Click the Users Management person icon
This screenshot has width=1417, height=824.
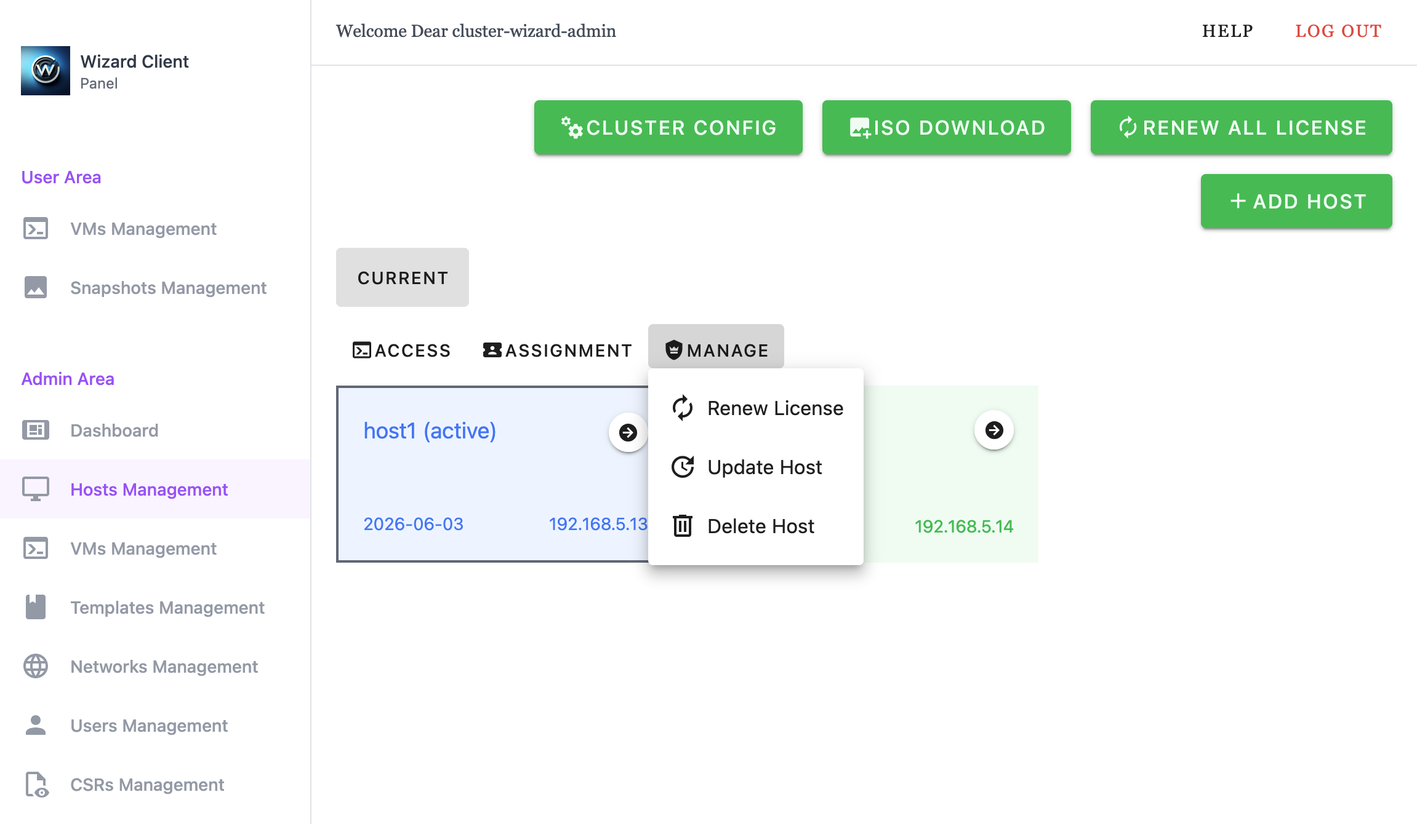point(36,725)
